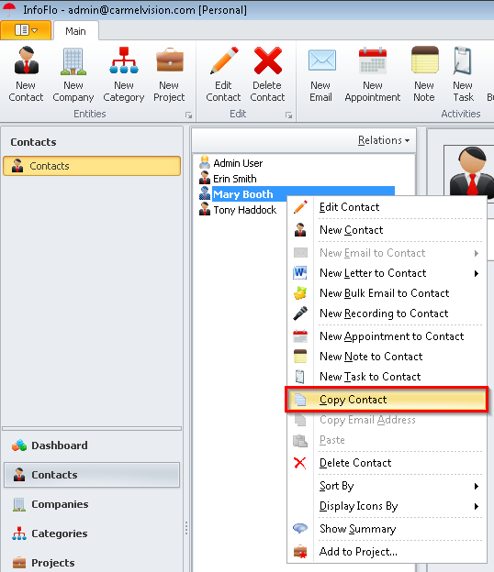This screenshot has height=572, width=494.
Task: Choose Edit Contact in the context menu
Action: click(x=387, y=207)
